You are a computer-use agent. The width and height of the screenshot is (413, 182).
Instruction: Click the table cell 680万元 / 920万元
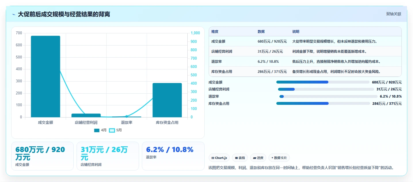pyautogui.click(x=272, y=41)
